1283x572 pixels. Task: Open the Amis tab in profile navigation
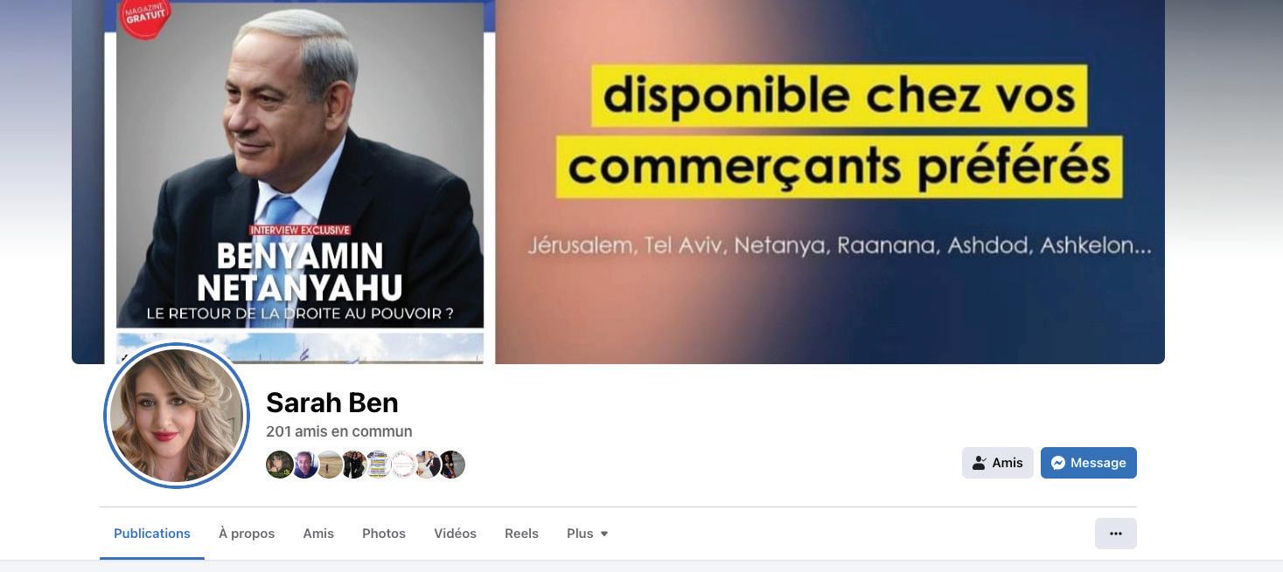[318, 534]
